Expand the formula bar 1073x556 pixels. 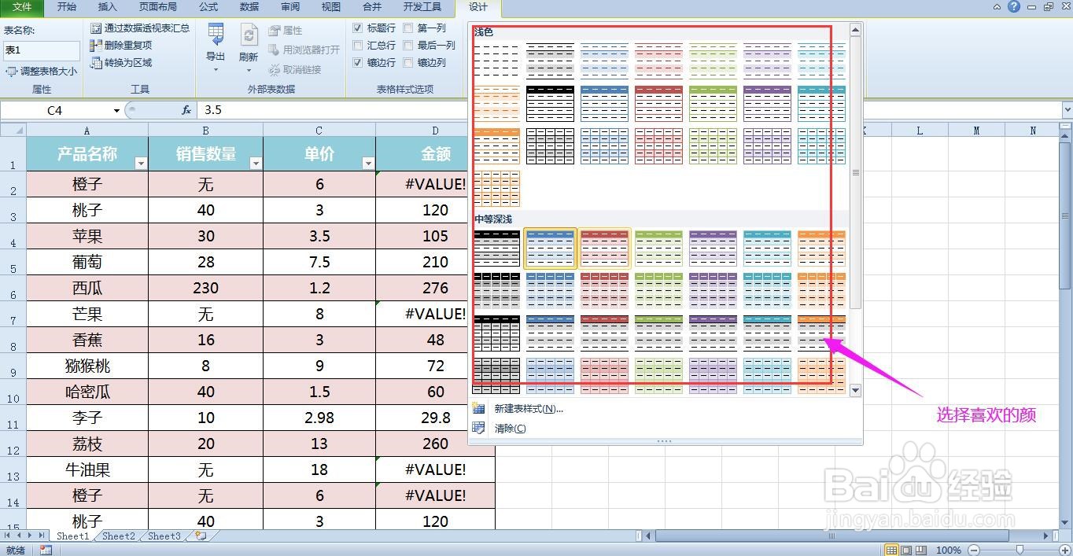pos(1067,110)
